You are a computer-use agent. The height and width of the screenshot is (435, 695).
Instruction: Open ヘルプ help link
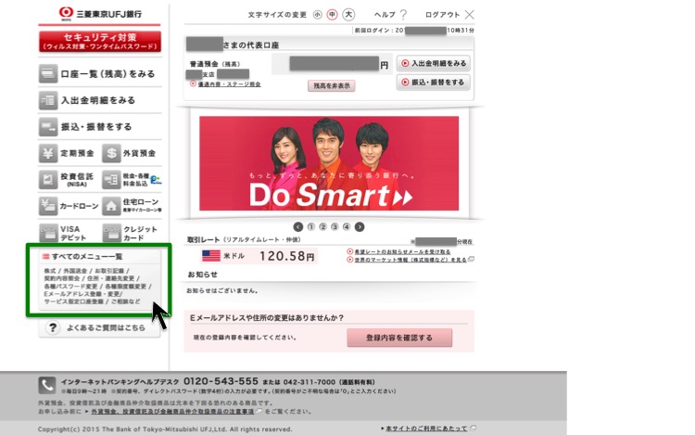click(x=390, y=15)
